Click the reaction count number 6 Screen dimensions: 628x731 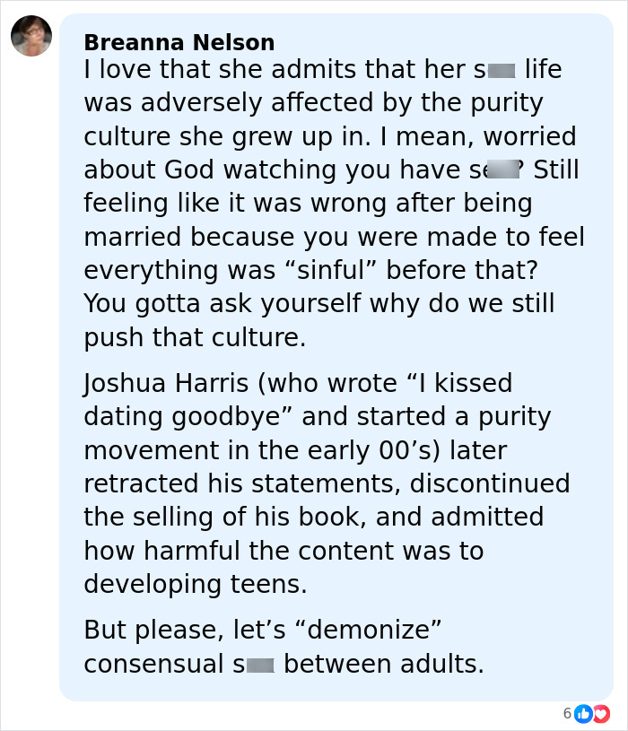click(567, 713)
